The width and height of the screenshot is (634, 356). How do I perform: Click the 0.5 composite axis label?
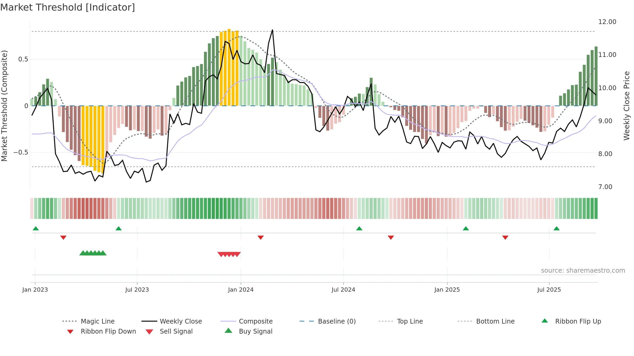click(x=23, y=59)
